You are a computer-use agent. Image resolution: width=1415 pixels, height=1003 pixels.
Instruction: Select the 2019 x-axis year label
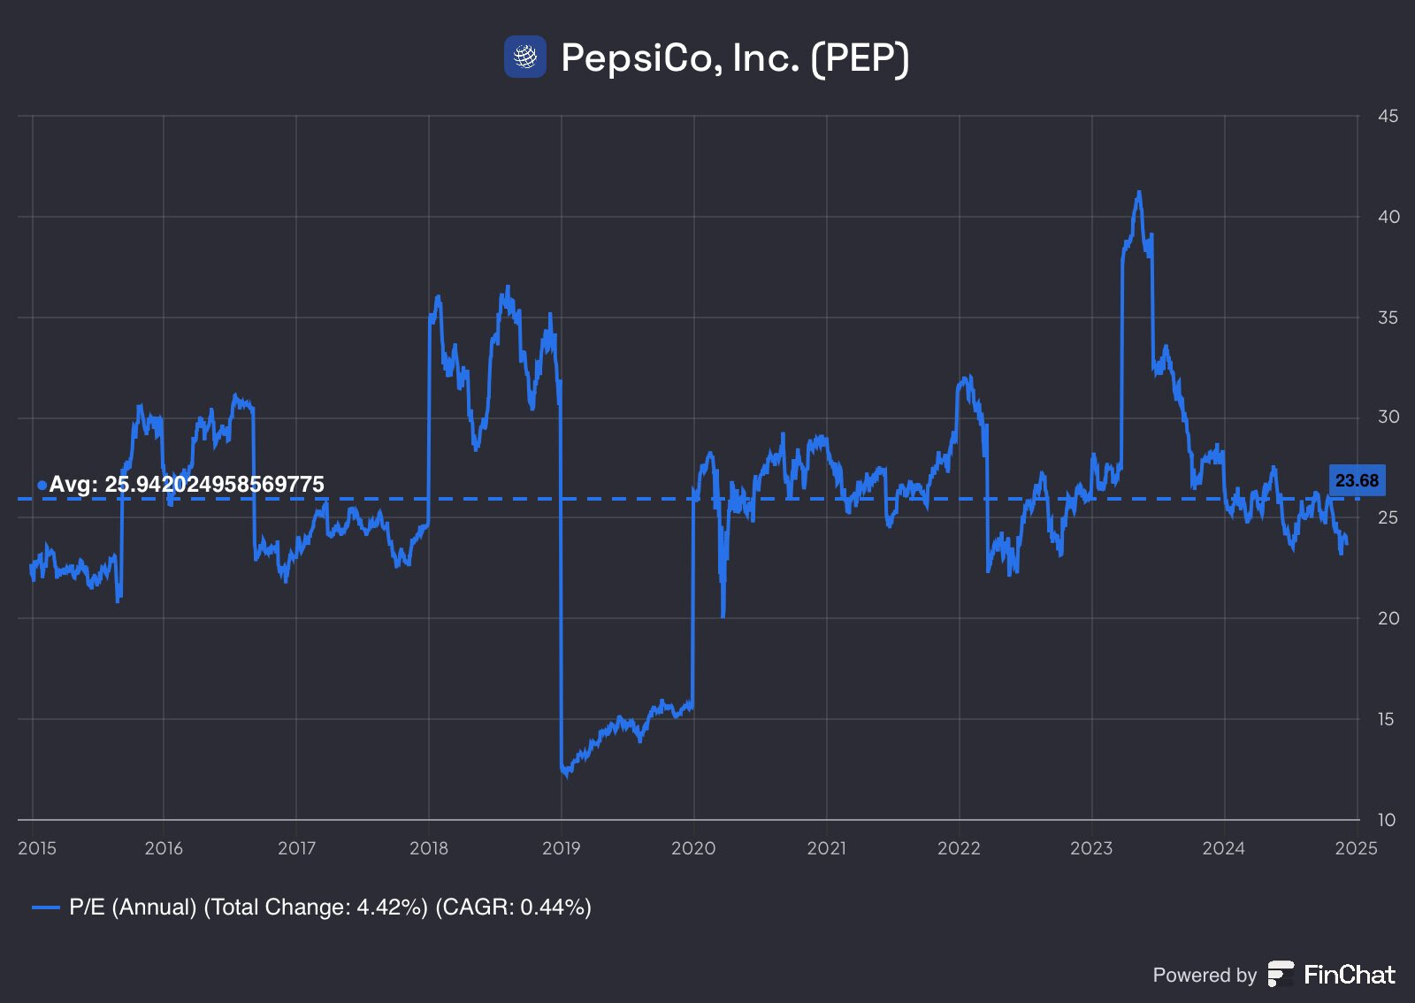coord(561,848)
